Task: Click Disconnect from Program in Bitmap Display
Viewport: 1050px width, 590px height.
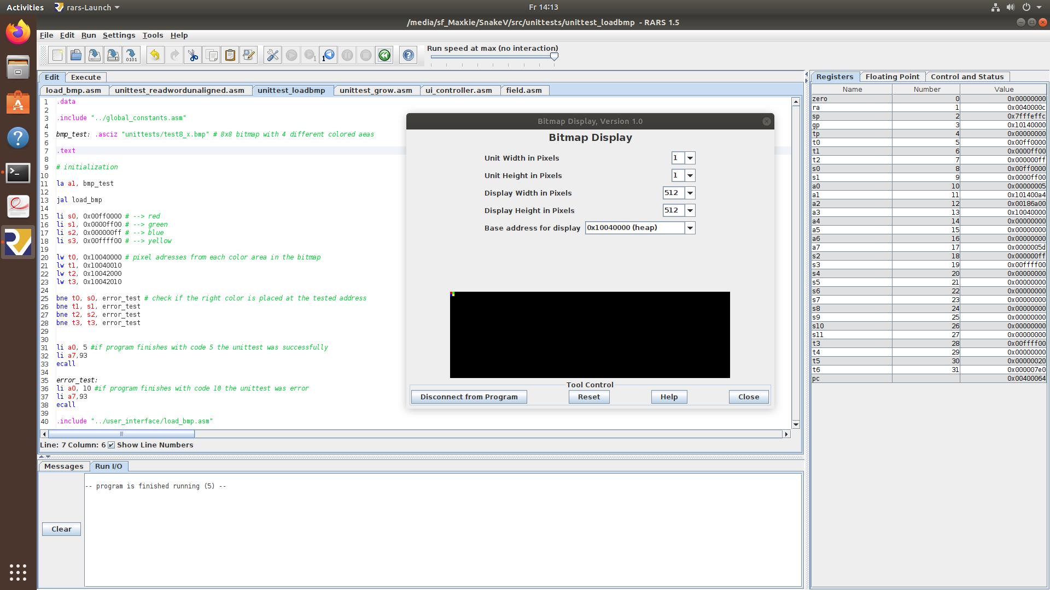Action: click(x=468, y=397)
